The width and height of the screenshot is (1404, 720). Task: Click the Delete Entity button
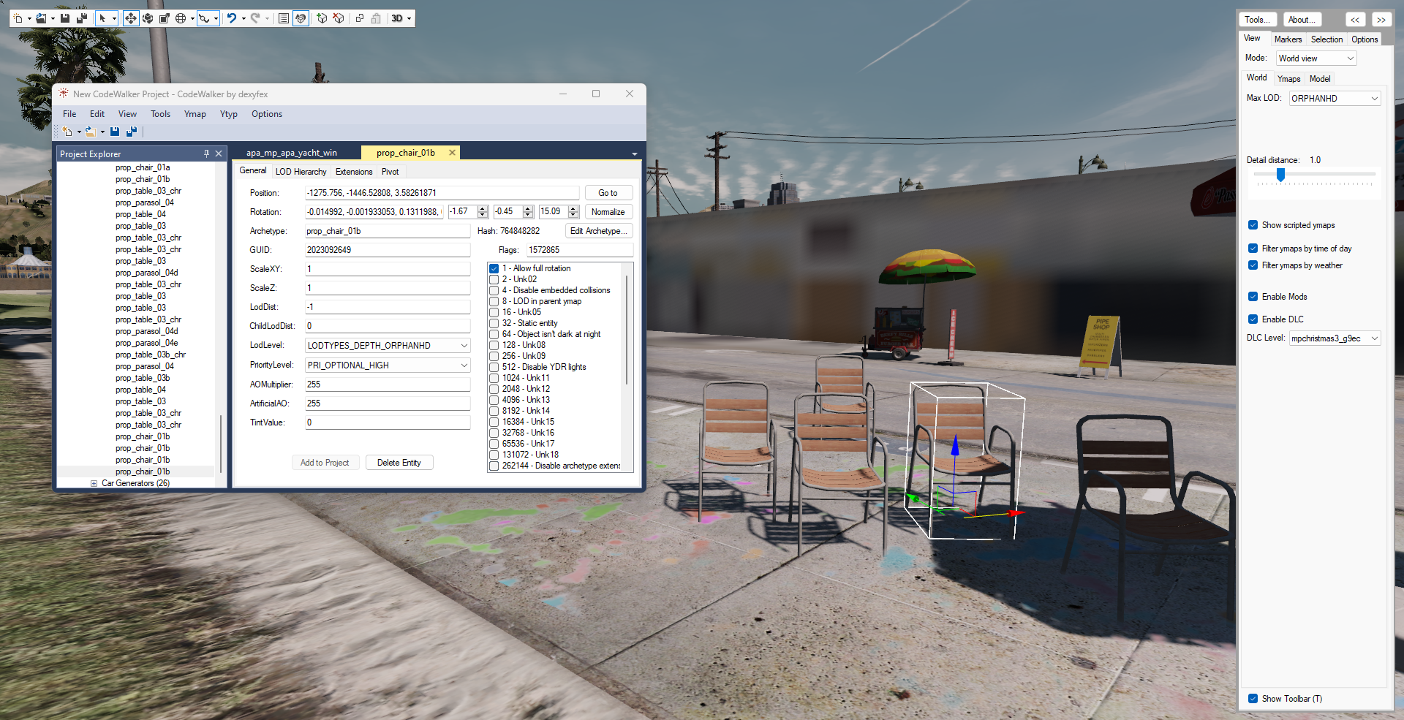pyautogui.click(x=399, y=463)
